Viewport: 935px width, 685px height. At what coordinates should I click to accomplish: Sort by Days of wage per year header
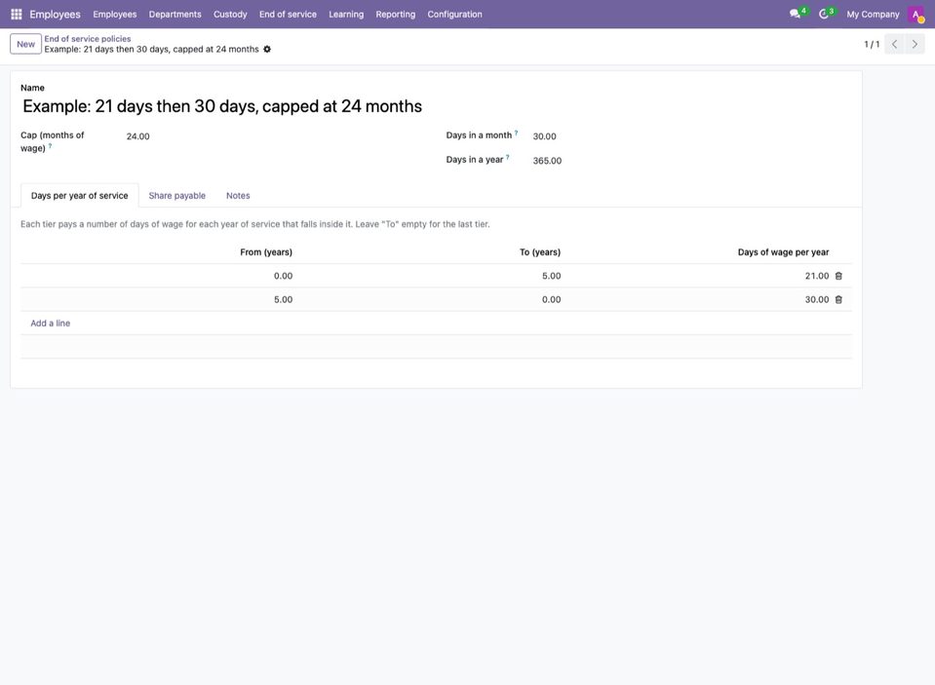click(x=783, y=252)
